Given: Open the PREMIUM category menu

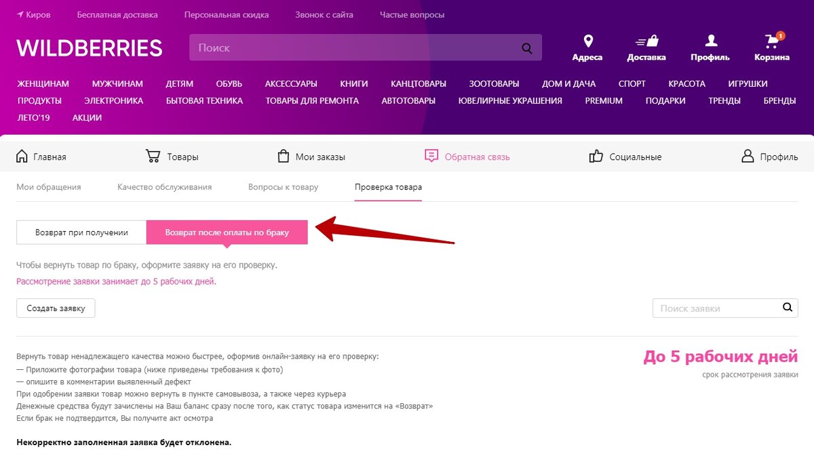Looking at the screenshot, I should (x=604, y=101).
